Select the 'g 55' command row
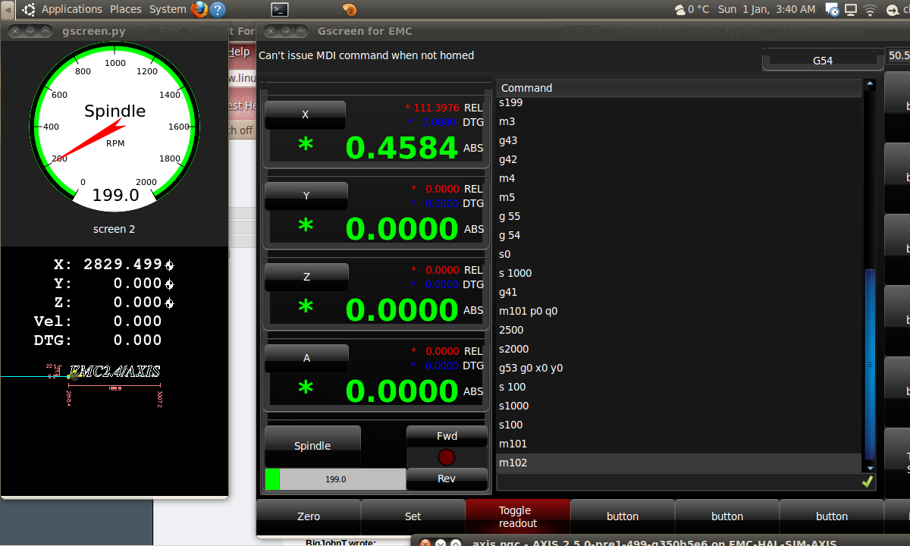Viewport: 910px width, 546px height. (x=679, y=216)
